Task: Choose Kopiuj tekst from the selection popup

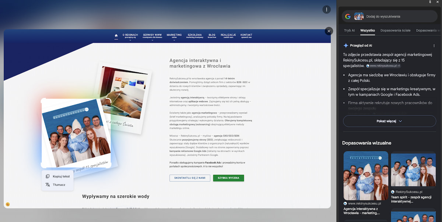Action: [x=57, y=176]
